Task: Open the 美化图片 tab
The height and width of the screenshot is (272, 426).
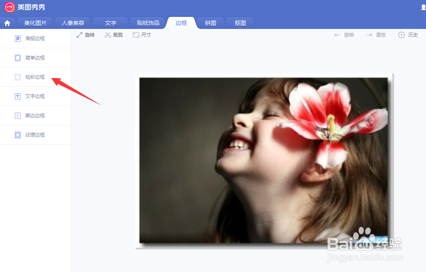Action: coord(35,23)
